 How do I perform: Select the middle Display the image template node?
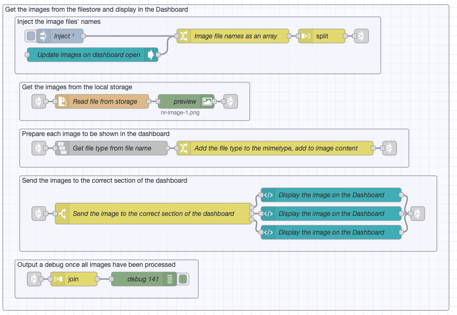coord(331,214)
